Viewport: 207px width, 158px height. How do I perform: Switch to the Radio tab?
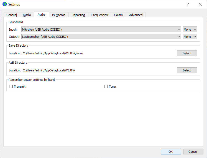pyautogui.click(x=27, y=15)
